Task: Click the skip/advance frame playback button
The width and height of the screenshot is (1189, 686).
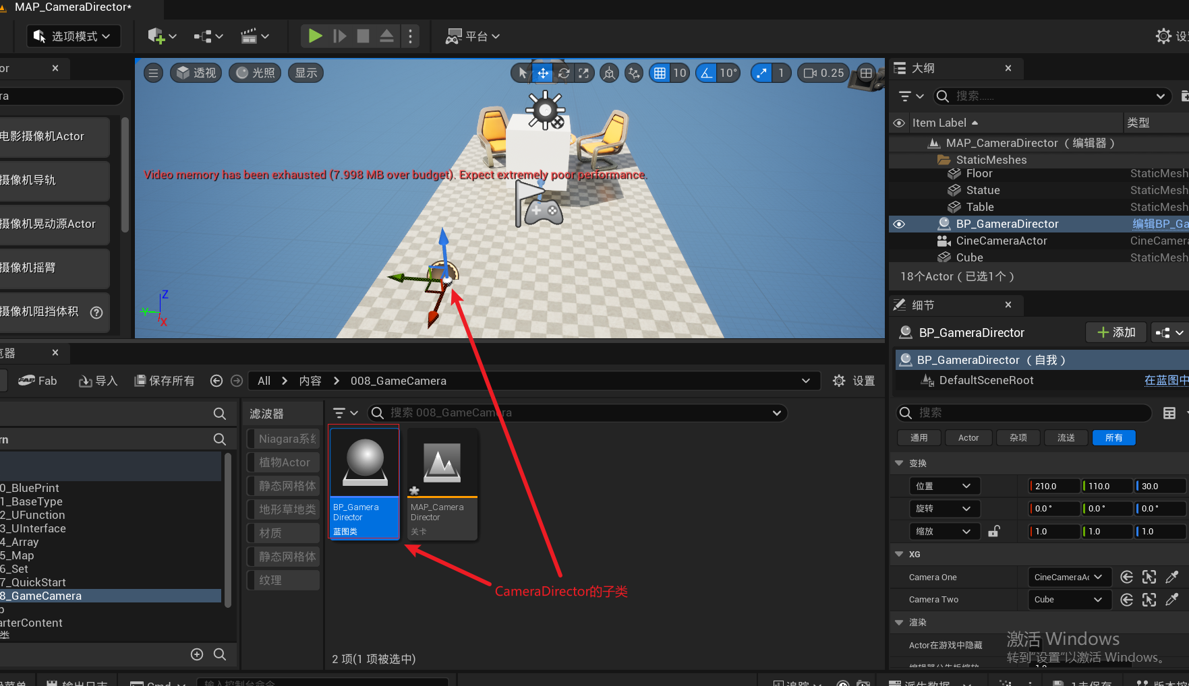Action: click(339, 36)
